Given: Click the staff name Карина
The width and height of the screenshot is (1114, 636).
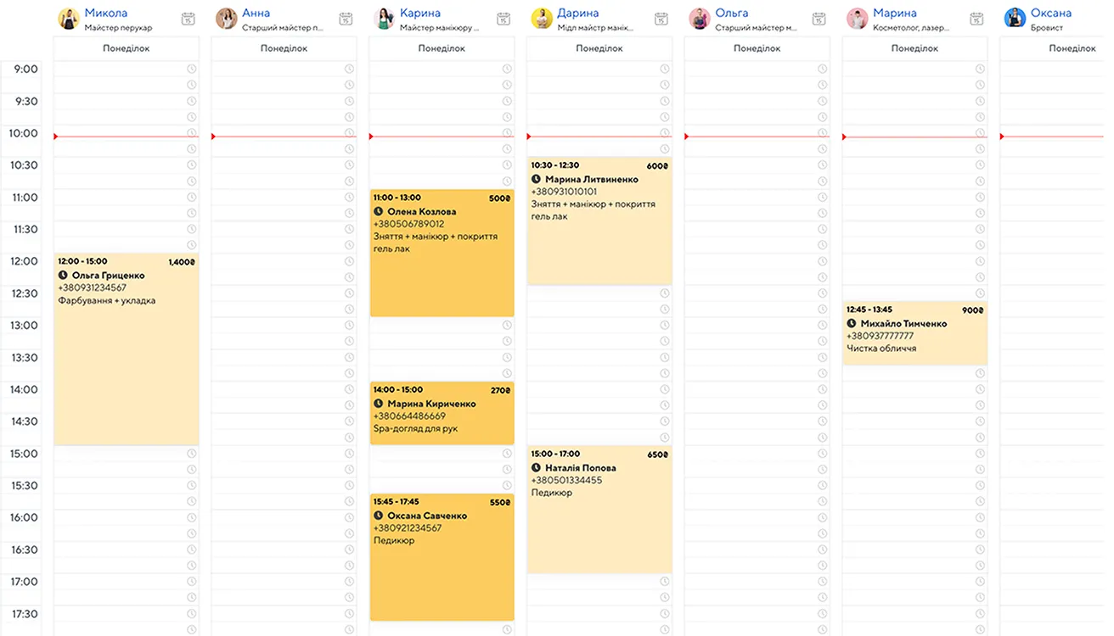Looking at the screenshot, I should click(420, 13).
